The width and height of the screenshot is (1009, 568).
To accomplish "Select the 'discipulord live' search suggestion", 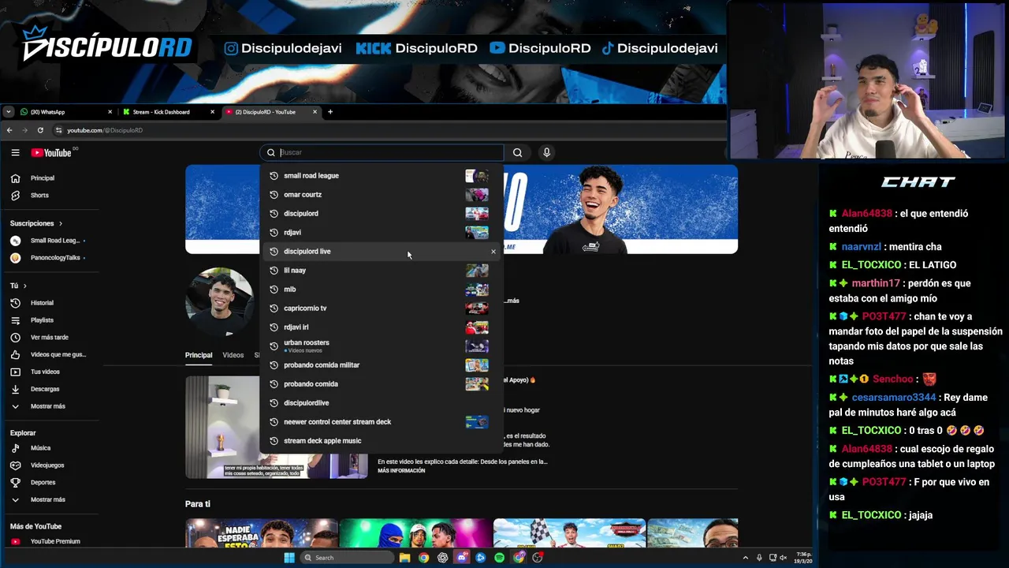I will 382,252.
